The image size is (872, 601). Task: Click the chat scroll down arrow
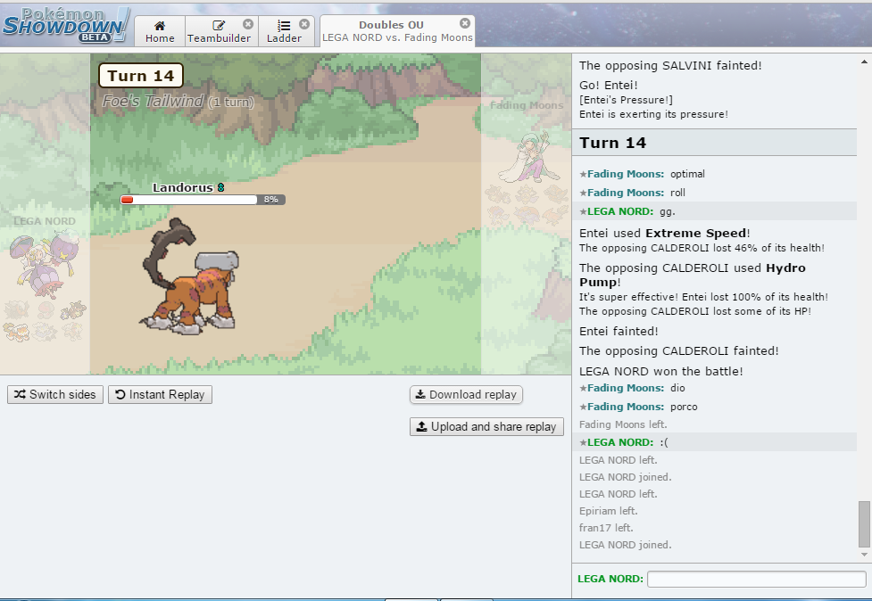864,555
